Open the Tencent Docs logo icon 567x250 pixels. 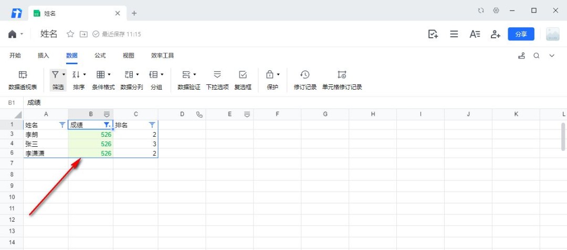16,13
